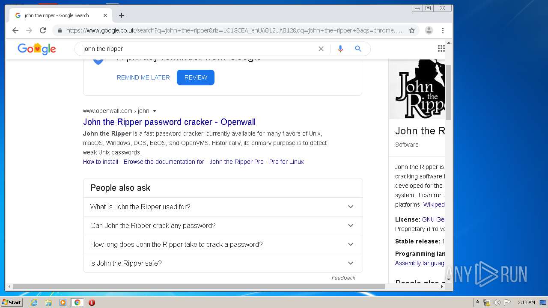Click the privacy reminder shield icon
The image size is (548, 308).
point(98,62)
